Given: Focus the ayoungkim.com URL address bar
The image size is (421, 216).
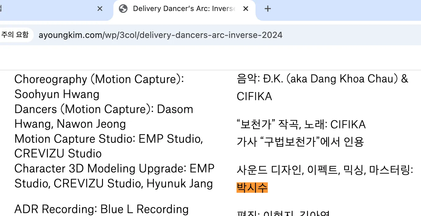Looking at the screenshot, I should [x=161, y=35].
